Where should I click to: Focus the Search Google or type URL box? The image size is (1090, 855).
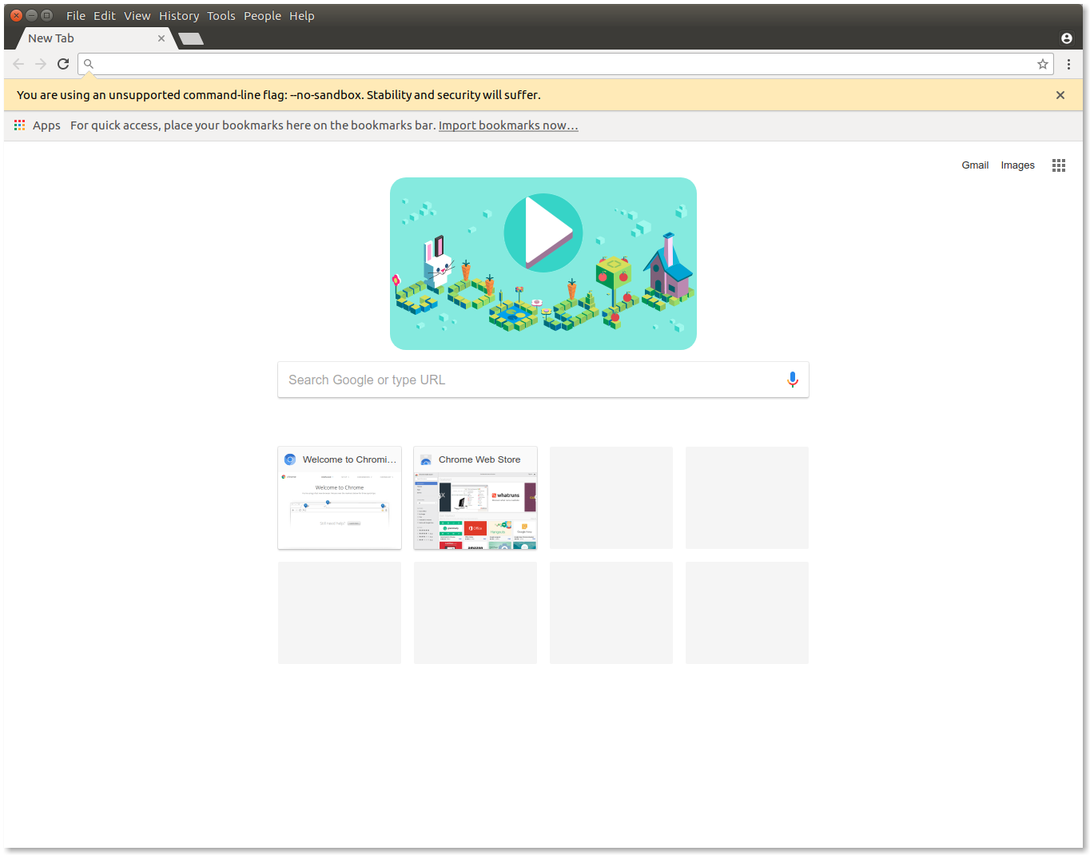(x=527, y=380)
